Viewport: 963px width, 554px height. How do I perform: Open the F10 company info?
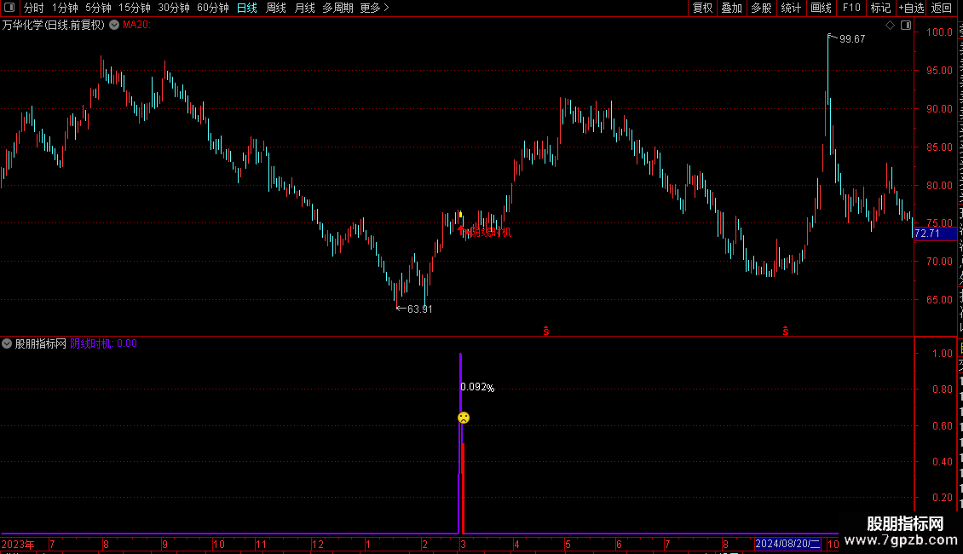tap(851, 8)
